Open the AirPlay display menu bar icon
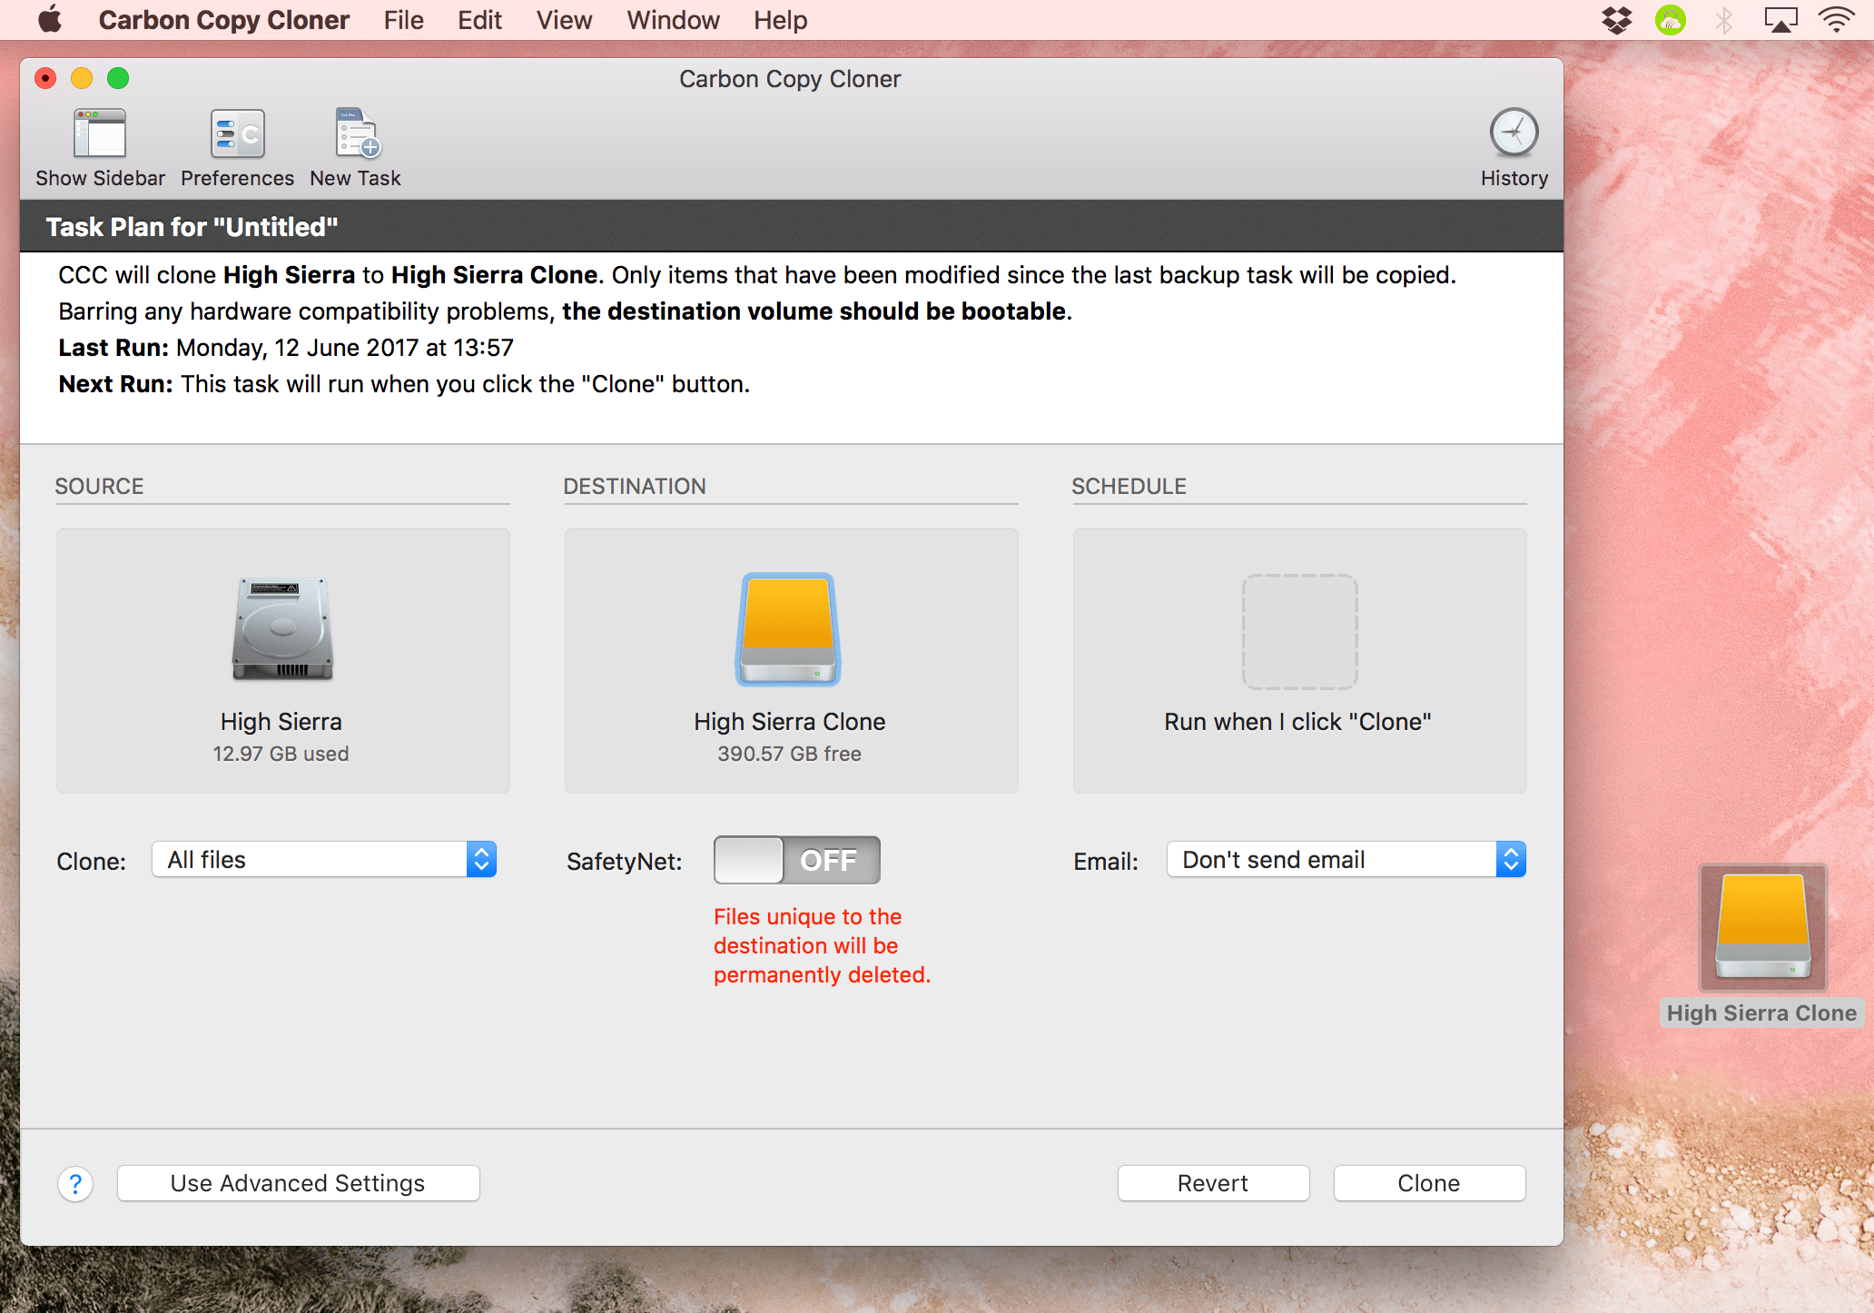The width and height of the screenshot is (1874, 1313). (1780, 20)
